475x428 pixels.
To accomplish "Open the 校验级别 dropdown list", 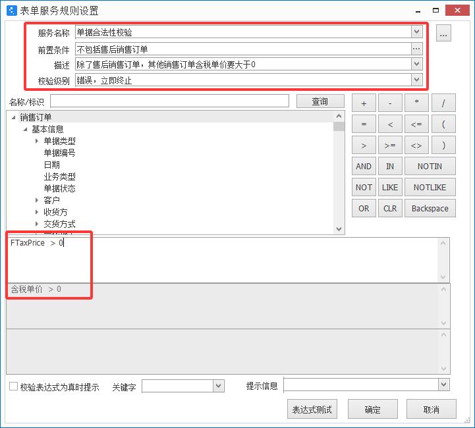I will click(416, 80).
